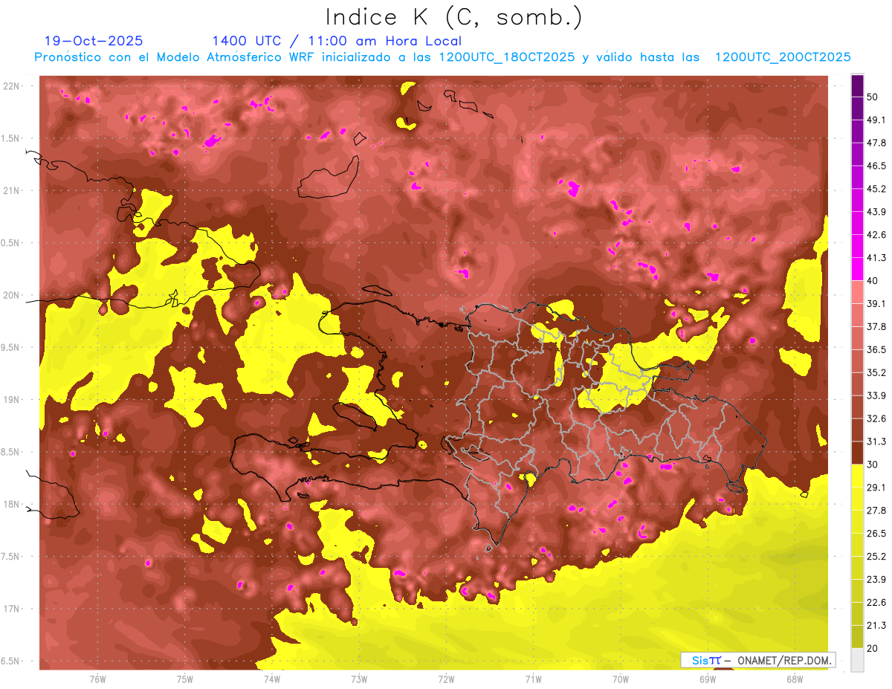Click the "69W" longitude label
Viewport: 892px width, 689px height.
coord(708,679)
